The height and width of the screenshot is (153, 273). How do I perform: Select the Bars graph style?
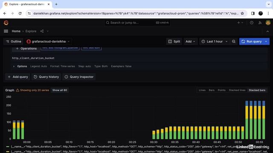[212, 90]
